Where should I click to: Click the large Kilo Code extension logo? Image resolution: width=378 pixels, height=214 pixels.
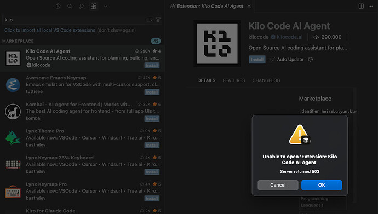point(217,44)
